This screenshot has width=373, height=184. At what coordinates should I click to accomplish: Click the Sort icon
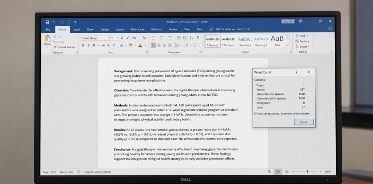[191, 38]
